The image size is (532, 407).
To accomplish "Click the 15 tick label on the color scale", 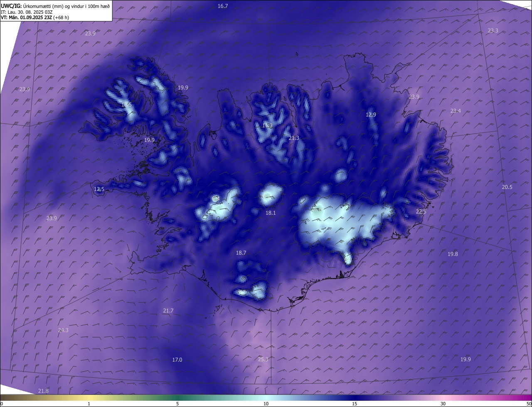I will [355, 404].
